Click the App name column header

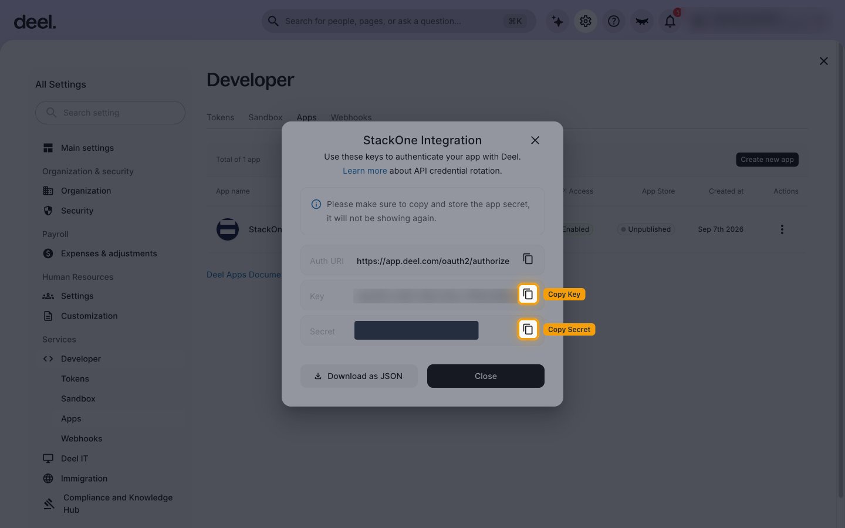coord(233,191)
